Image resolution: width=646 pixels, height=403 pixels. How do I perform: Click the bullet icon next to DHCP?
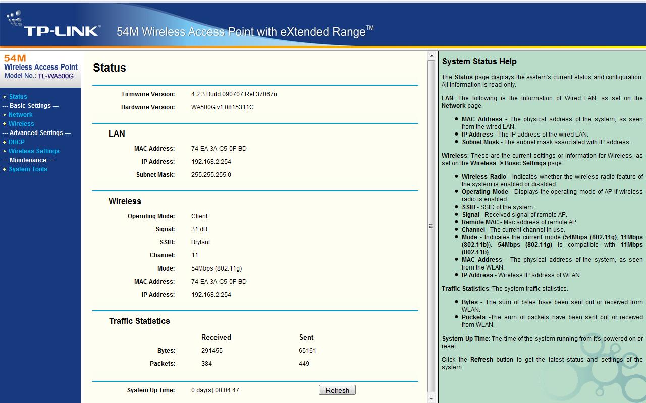click(x=5, y=142)
